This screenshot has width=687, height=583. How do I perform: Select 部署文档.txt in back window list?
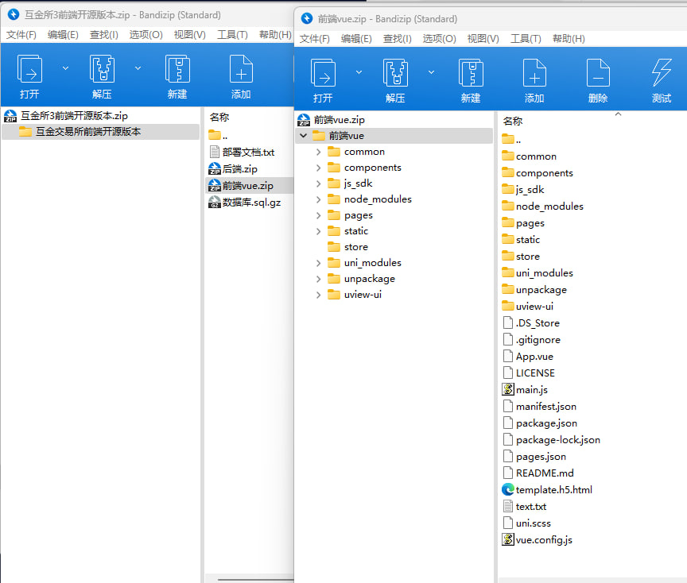(242, 152)
